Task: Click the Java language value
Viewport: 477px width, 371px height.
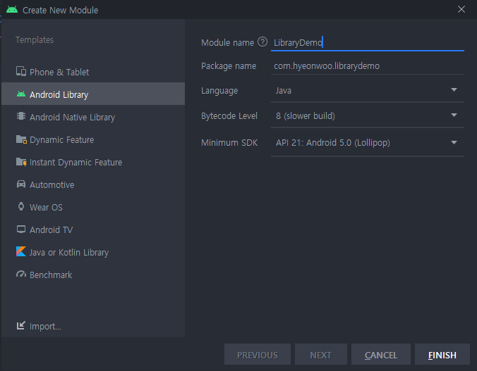Action: coord(284,91)
